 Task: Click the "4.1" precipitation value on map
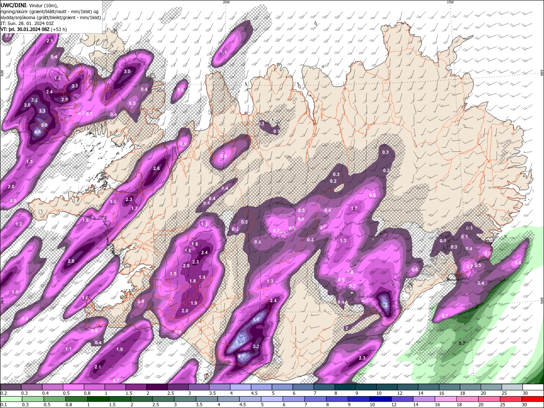(256, 320)
